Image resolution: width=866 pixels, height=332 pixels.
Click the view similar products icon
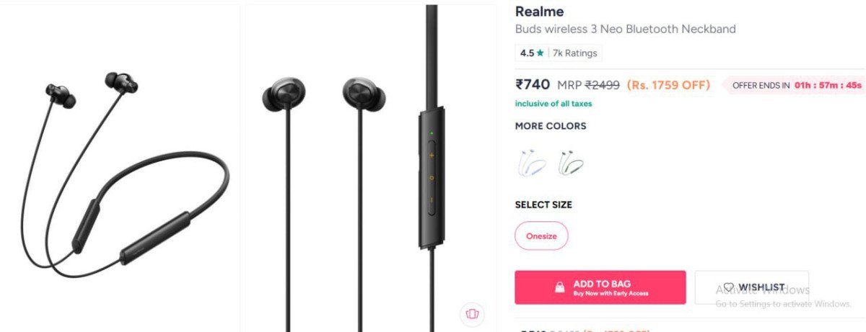pyautogui.click(x=473, y=313)
